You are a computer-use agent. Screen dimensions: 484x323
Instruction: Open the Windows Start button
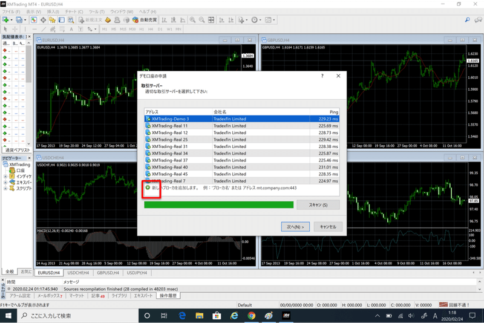coord(8,316)
